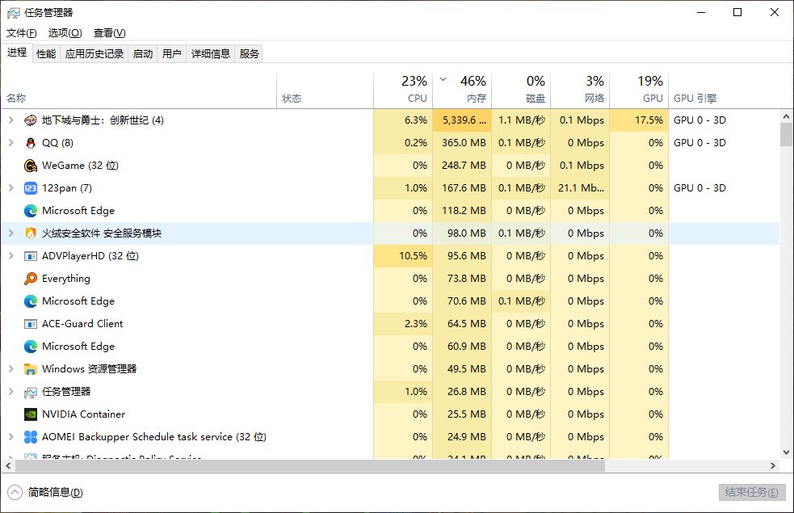Click the Windows 资源管理器 folder icon
Screen dimensions: 794x513
pos(31,369)
